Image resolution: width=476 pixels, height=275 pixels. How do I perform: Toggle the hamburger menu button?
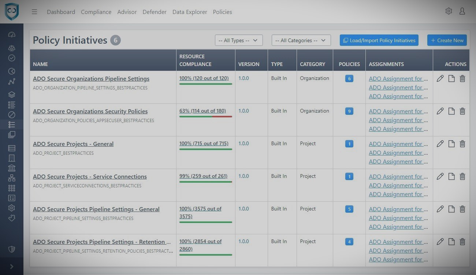click(34, 12)
